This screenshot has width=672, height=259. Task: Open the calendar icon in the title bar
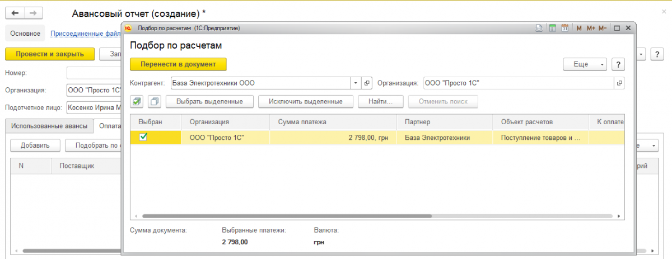tap(564, 27)
